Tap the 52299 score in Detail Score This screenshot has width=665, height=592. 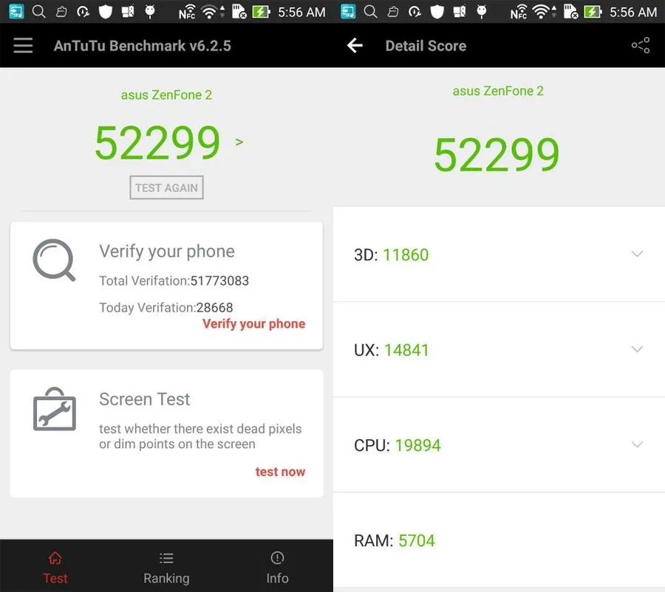click(497, 155)
